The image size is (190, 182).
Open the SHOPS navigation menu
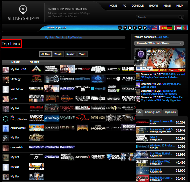coord(153,6)
